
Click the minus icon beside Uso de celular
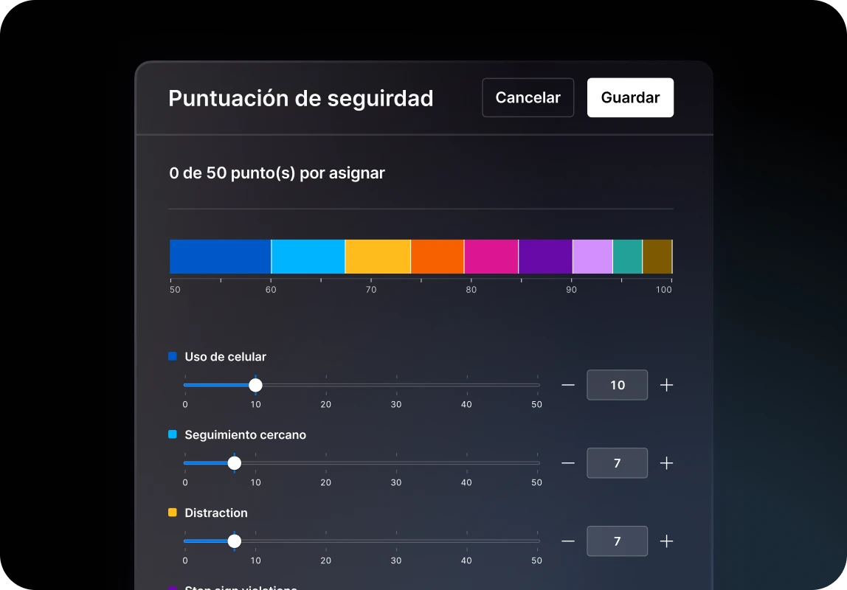(x=568, y=385)
